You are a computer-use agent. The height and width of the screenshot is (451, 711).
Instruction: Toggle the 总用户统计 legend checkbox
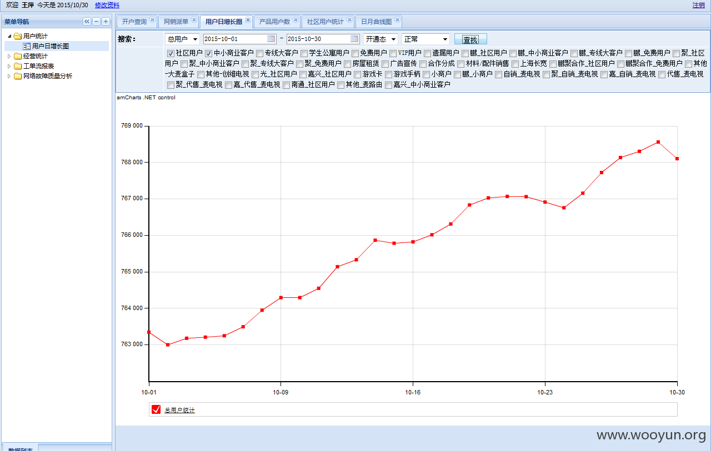coord(156,409)
